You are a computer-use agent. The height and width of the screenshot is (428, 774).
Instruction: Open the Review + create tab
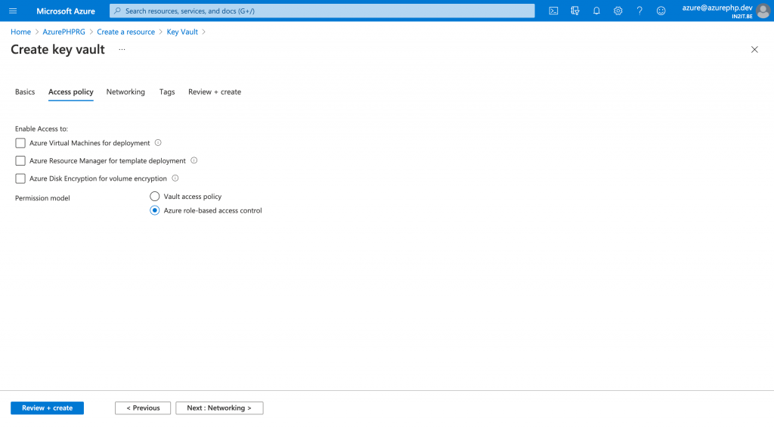coord(214,91)
